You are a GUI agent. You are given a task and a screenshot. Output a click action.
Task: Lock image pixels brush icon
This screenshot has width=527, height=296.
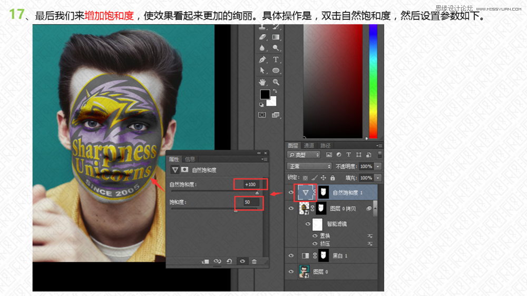(314, 178)
